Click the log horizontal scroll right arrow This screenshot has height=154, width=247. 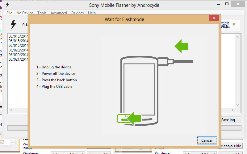click(x=232, y=110)
